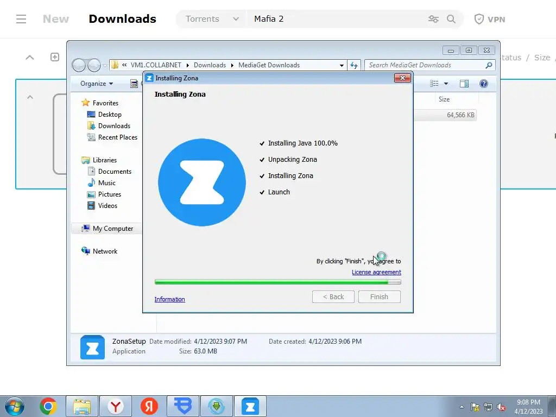Click the Back button in Zona installer
The image size is (556, 417).
pyautogui.click(x=333, y=297)
